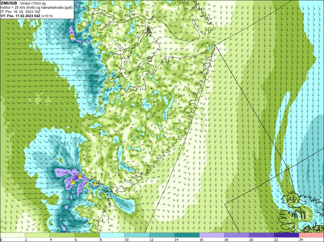Click legend scale value 24
This screenshot has width=324, height=242.
pyautogui.click(x=301, y=240)
